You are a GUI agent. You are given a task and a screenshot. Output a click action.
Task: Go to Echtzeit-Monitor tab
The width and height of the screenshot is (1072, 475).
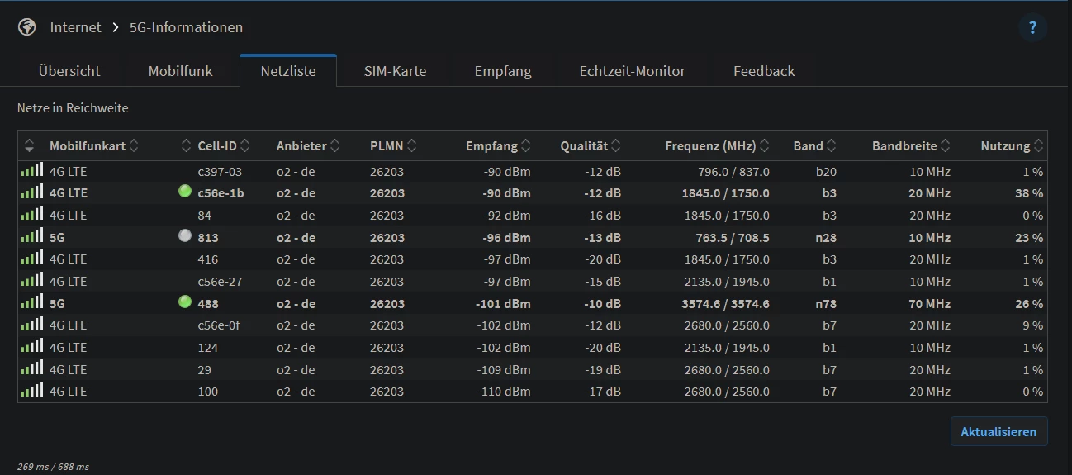[632, 71]
